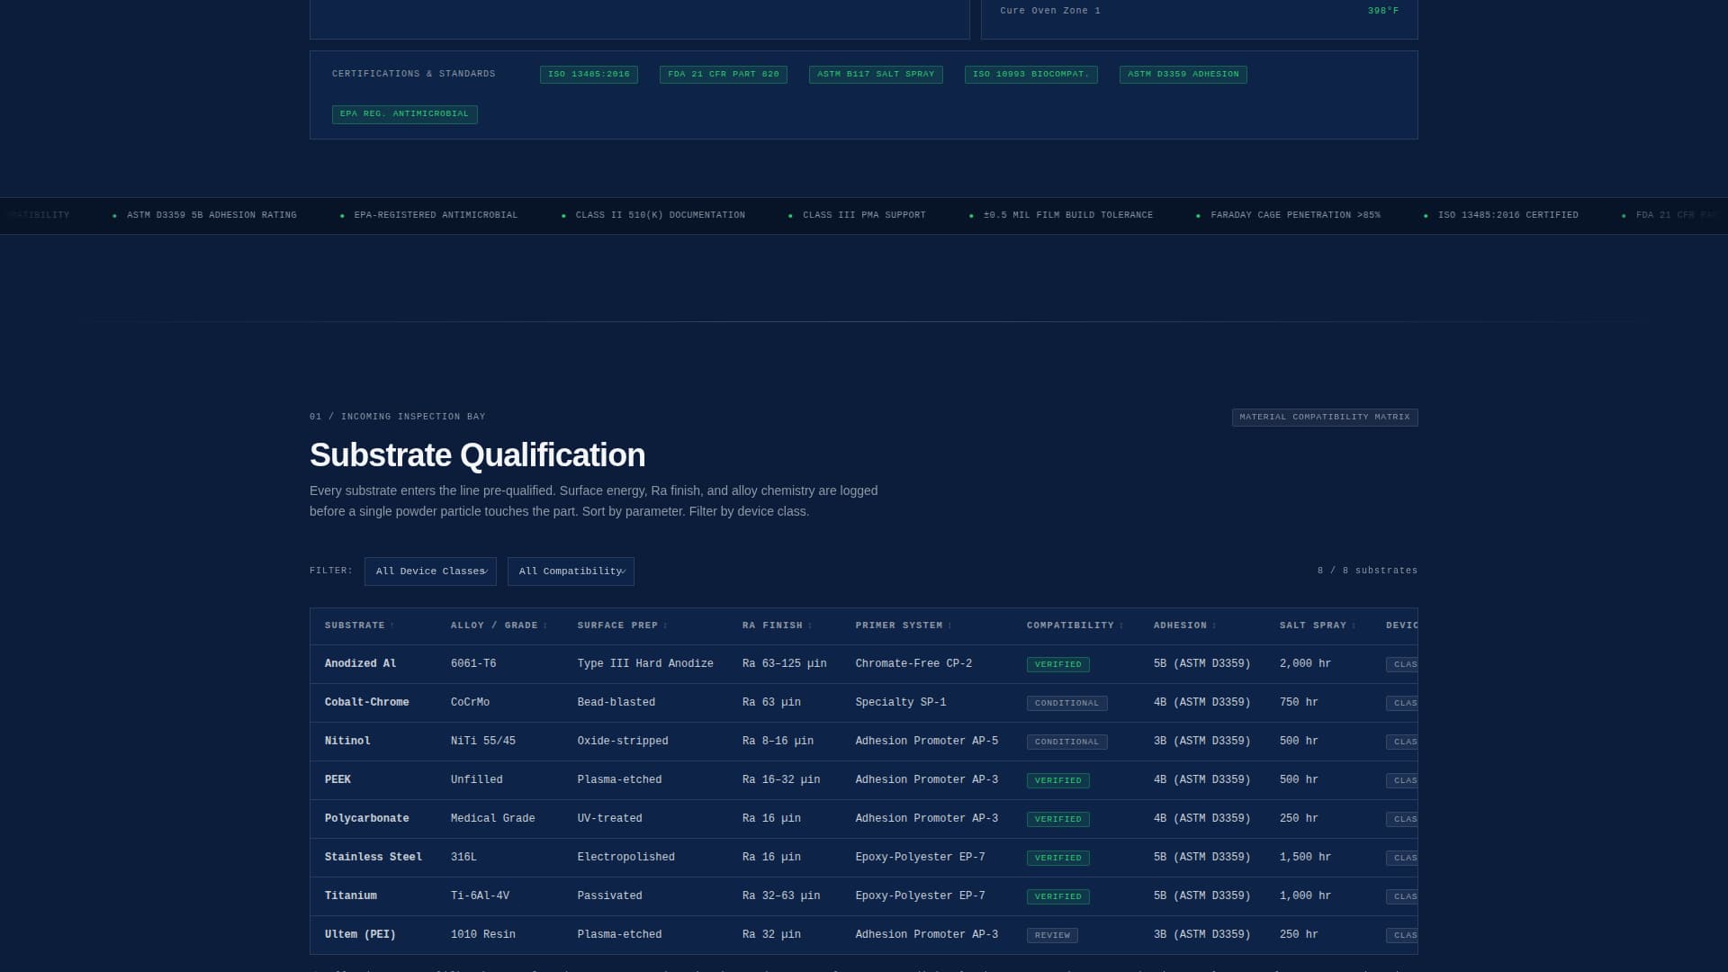
Task: Click the Review badge for Ultem (PEI)
Action: point(1052,935)
